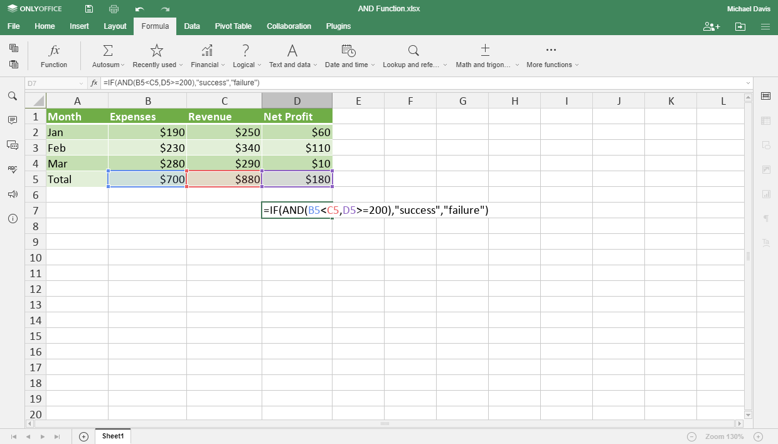Open chart settings in right sidebar
The width and height of the screenshot is (778, 444).
coord(765,194)
